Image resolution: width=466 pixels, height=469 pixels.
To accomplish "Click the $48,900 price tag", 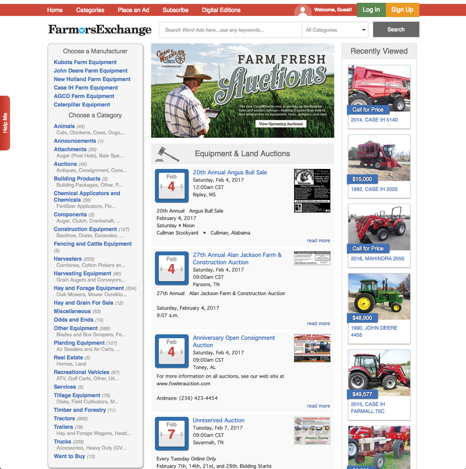I will coord(363,318).
